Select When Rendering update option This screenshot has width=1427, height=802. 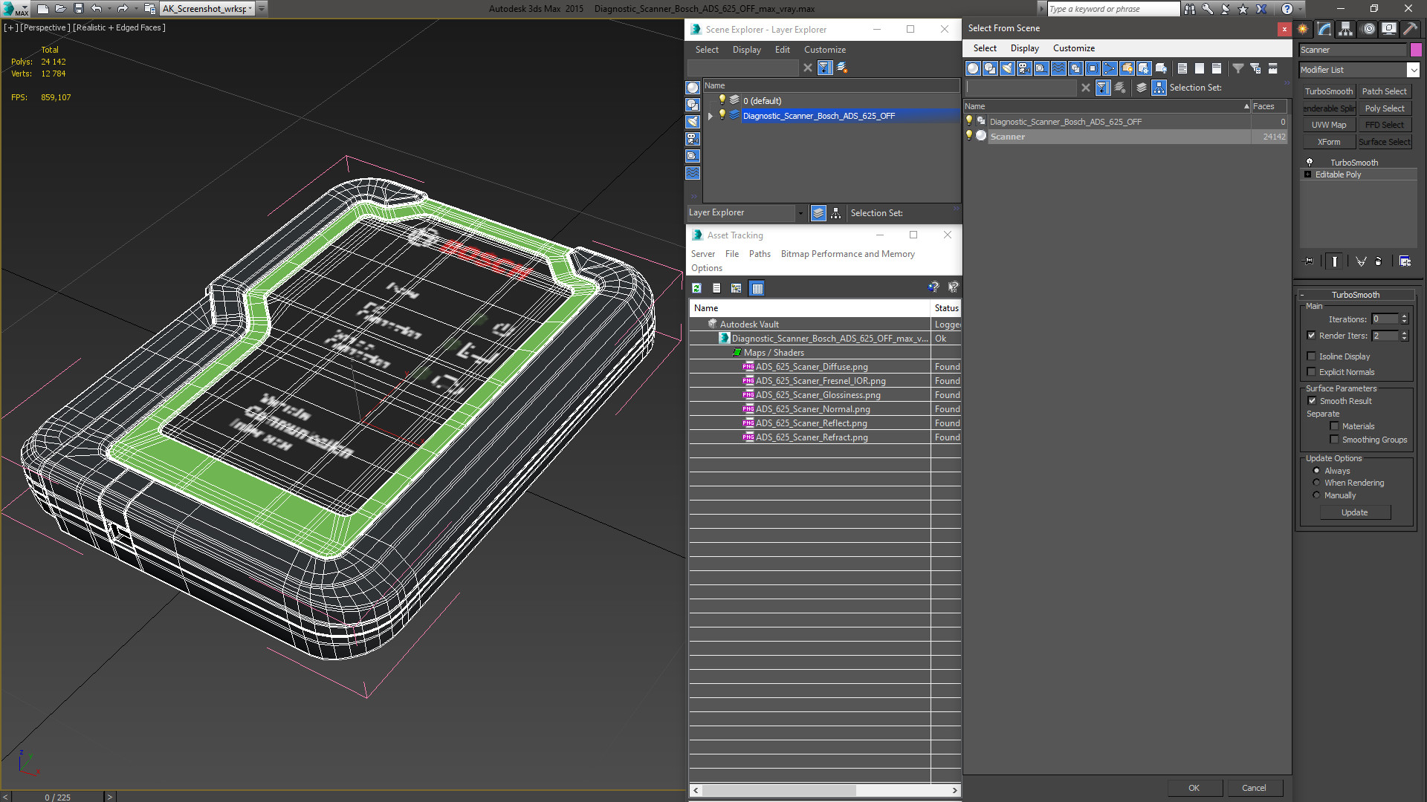[x=1317, y=483]
